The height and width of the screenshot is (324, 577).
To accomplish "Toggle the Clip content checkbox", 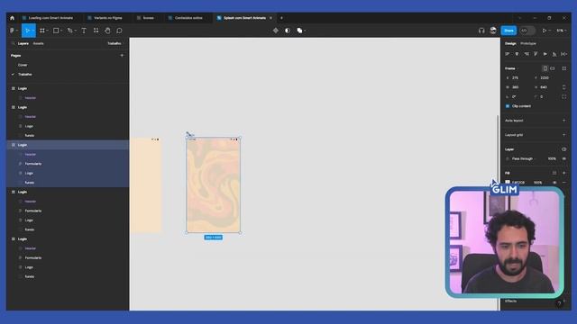I will pyautogui.click(x=508, y=106).
